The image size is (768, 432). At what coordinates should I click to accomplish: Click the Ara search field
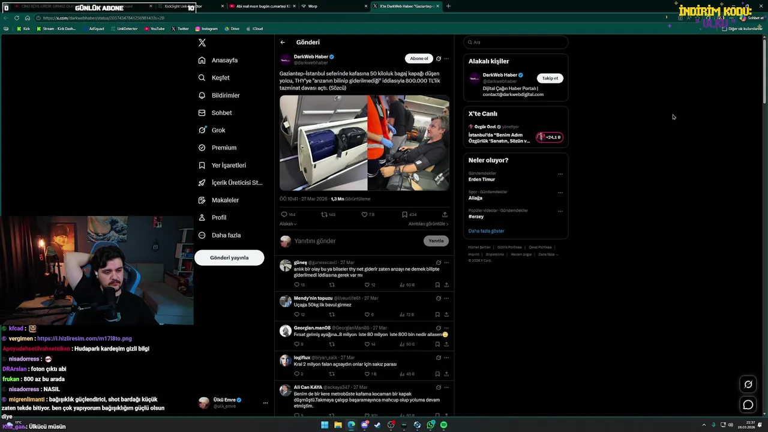tap(515, 42)
